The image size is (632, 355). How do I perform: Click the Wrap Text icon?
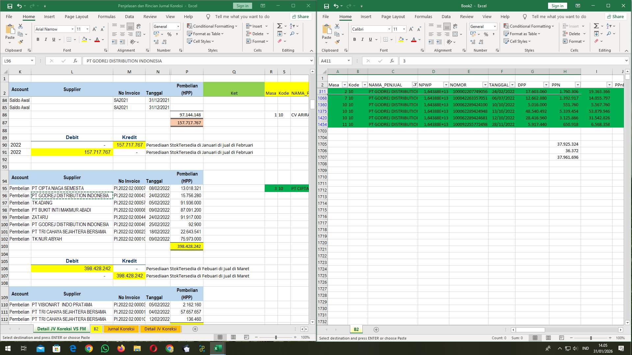coord(138,26)
